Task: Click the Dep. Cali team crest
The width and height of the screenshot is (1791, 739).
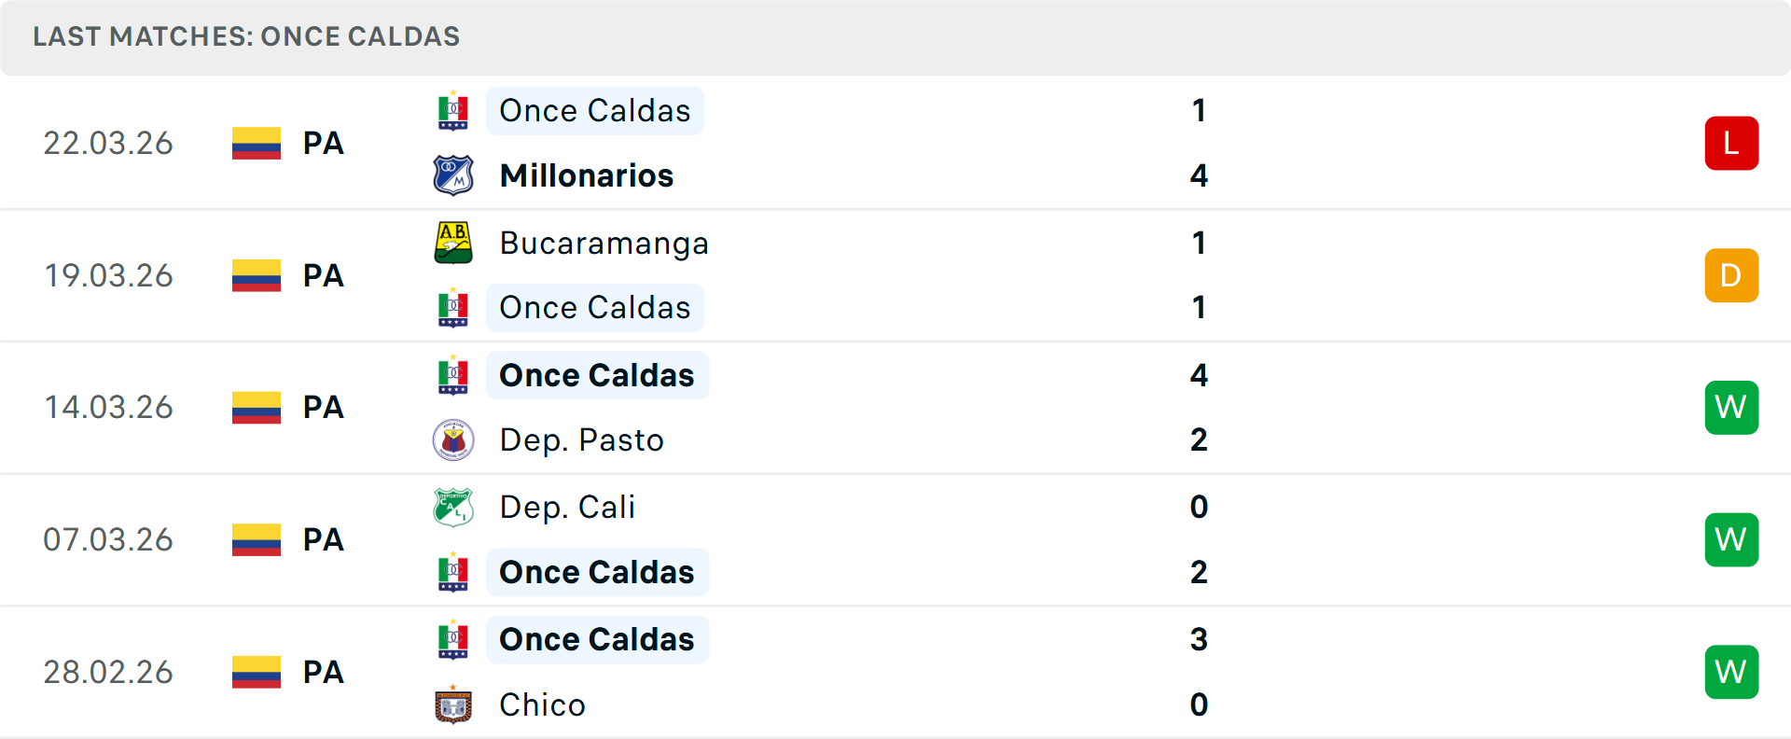Action: point(453,508)
